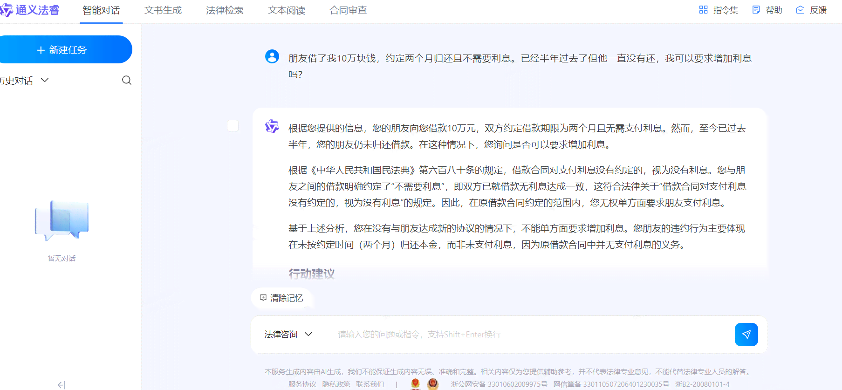Viewport: 842px width, 390px height.
Task: Open the 合同审查 tab
Action: (348, 10)
